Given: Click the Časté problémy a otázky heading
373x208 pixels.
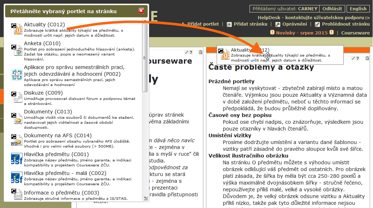Looking at the screenshot, I should (261, 67).
